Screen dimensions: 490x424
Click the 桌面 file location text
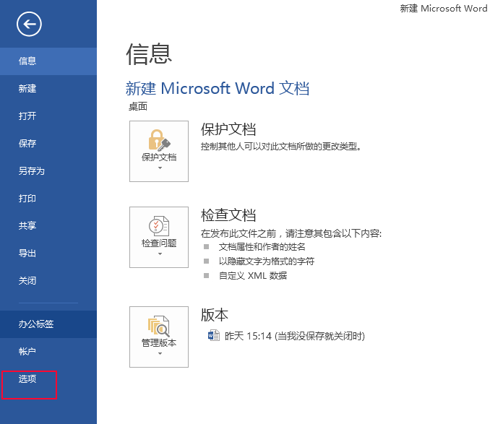click(x=138, y=107)
